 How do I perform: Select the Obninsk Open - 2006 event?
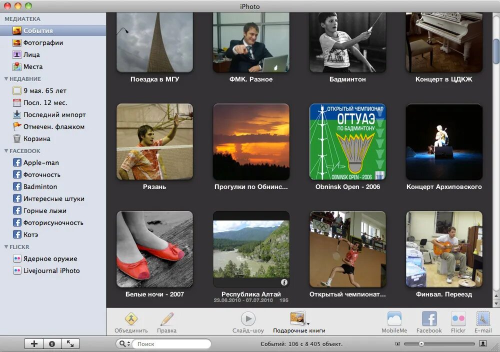[347, 141]
